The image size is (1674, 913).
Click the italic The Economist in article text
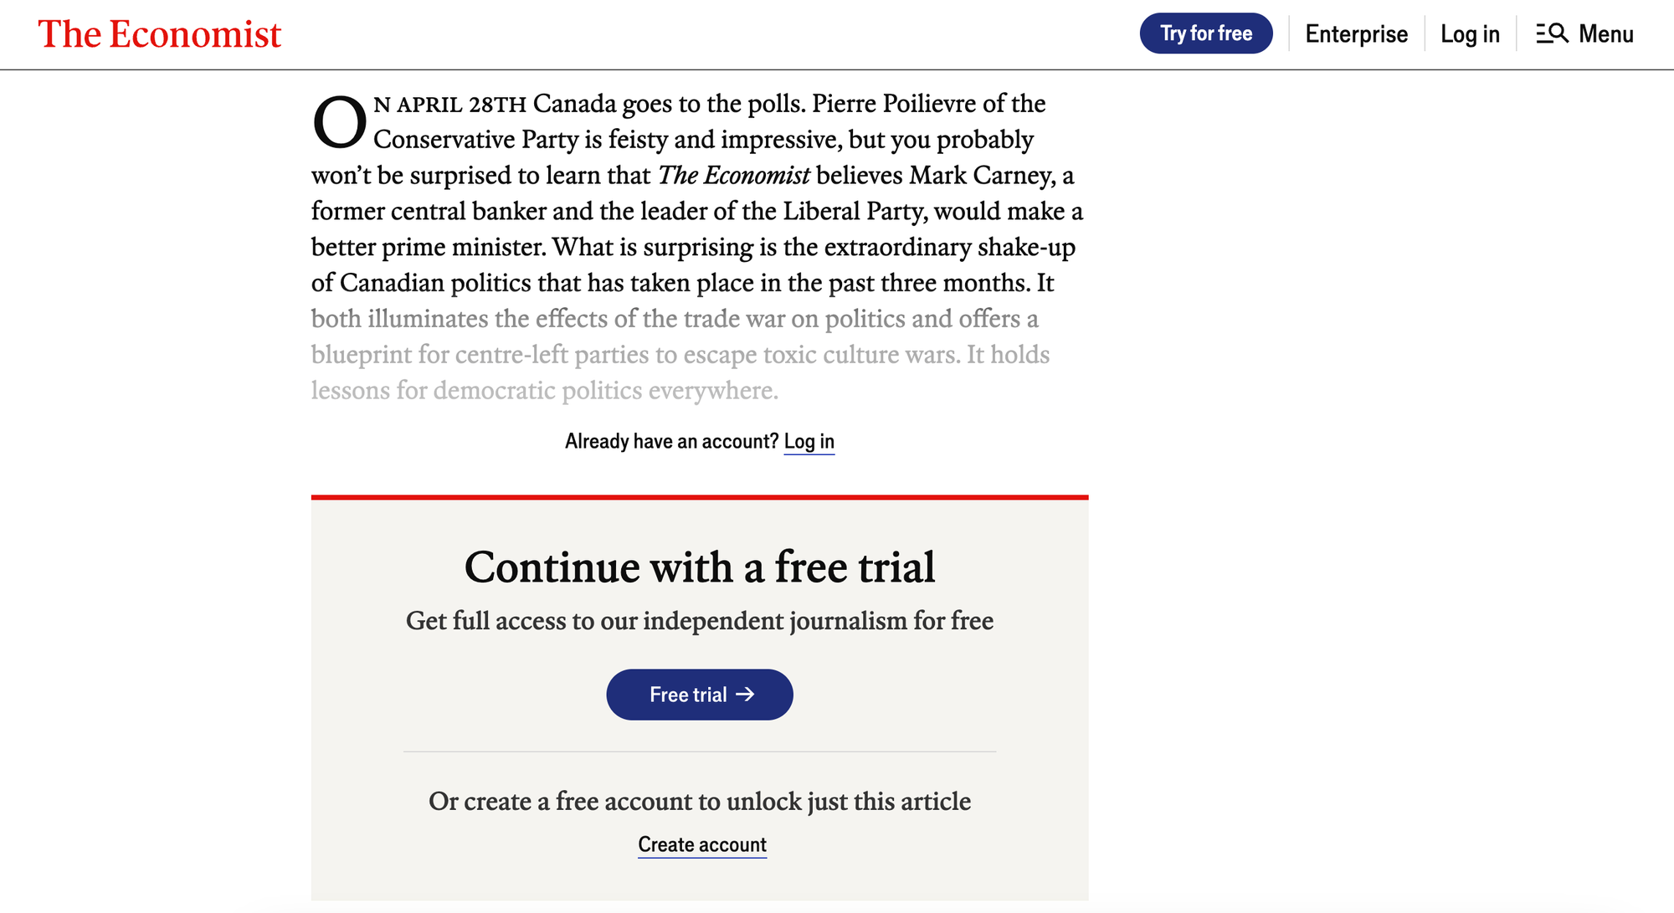coord(734,175)
